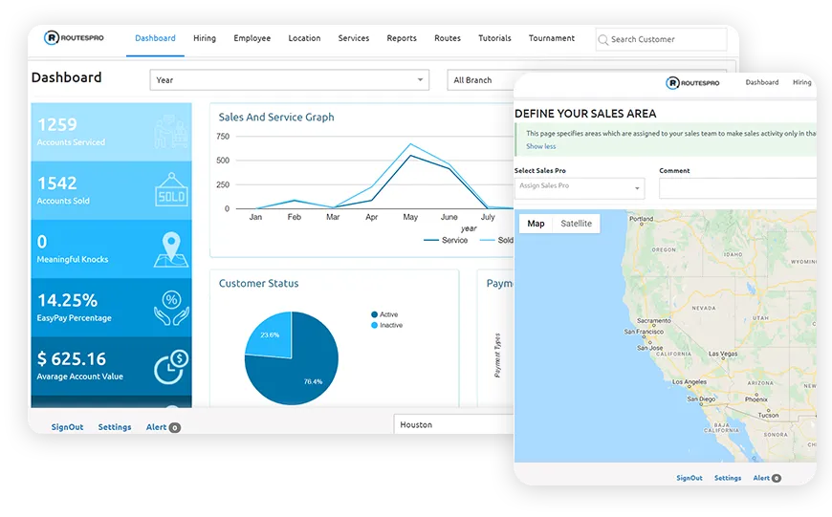Screen dimensions: 832x517
Task: Click the RoutesPro logo in dashboard header
Action: coord(74,38)
